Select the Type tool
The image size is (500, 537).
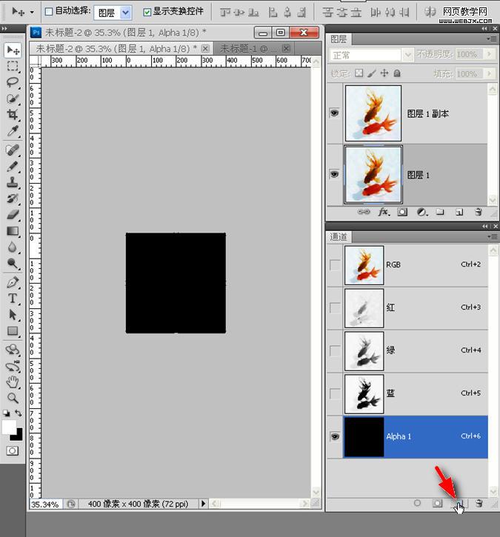point(13,298)
